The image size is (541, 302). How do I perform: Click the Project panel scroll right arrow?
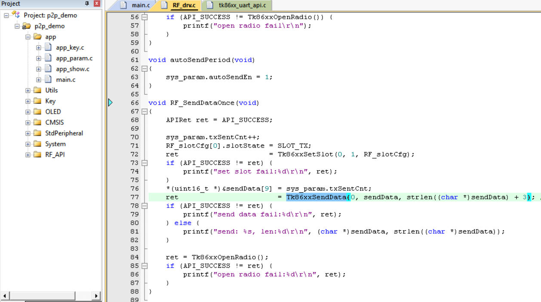click(x=97, y=296)
